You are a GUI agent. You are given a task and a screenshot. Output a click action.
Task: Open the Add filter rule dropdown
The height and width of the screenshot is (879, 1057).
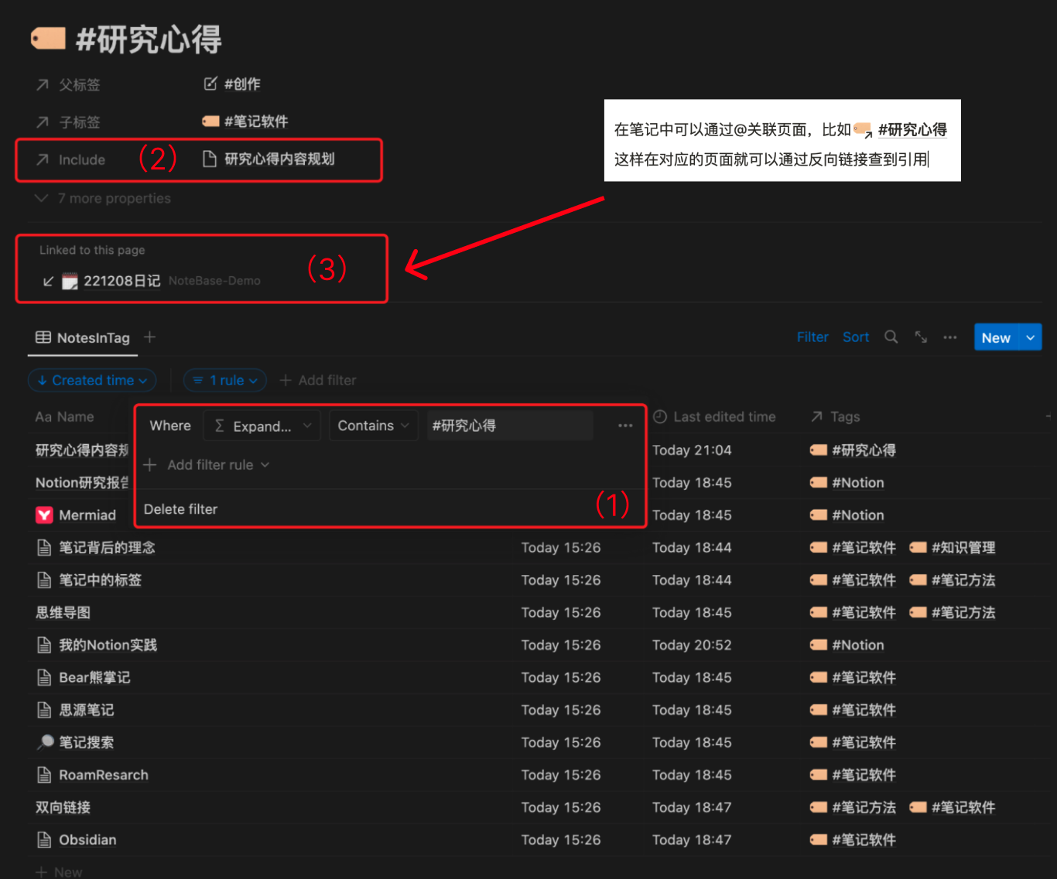pyautogui.click(x=207, y=465)
